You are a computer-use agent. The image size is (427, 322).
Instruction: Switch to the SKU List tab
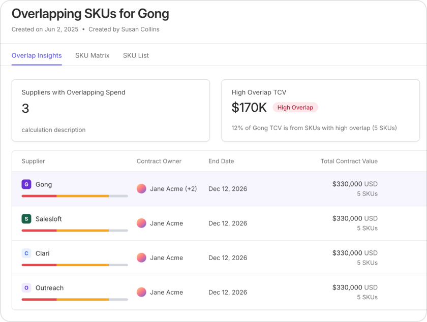pos(136,55)
